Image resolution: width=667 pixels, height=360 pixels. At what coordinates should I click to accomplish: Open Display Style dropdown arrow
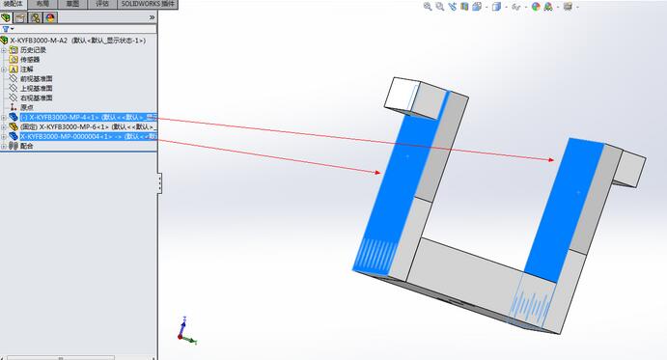[x=506, y=7]
